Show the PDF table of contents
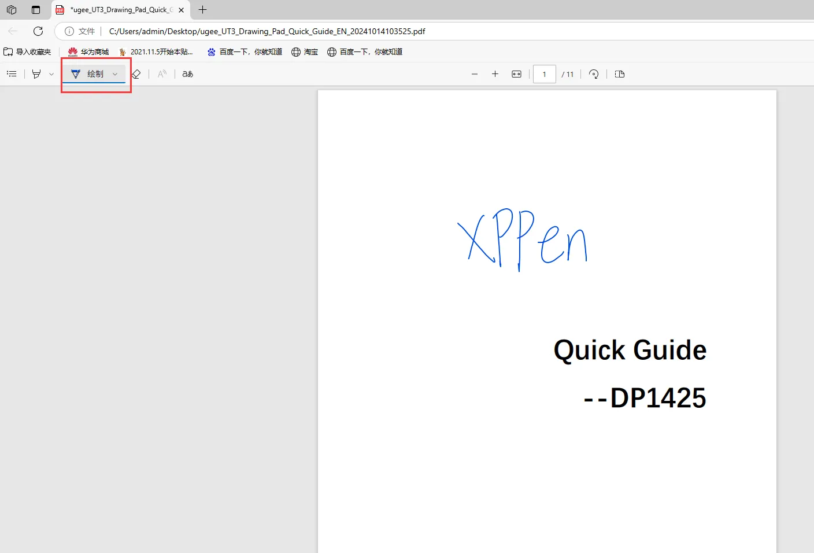This screenshot has height=553, width=814. point(12,74)
